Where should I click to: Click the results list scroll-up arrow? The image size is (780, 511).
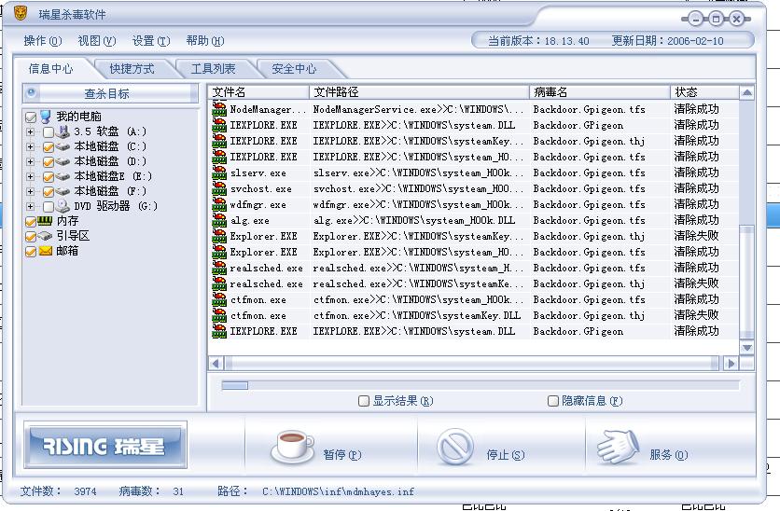pyautogui.click(x=746, y=92)
